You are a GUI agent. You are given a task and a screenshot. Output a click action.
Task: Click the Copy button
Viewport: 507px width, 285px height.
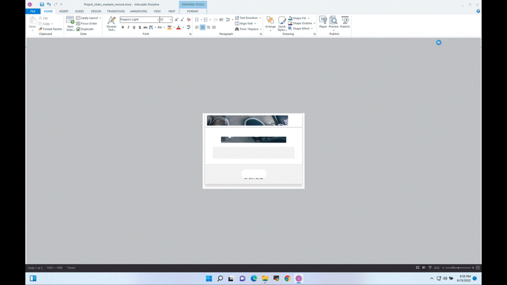pos(45,23)
